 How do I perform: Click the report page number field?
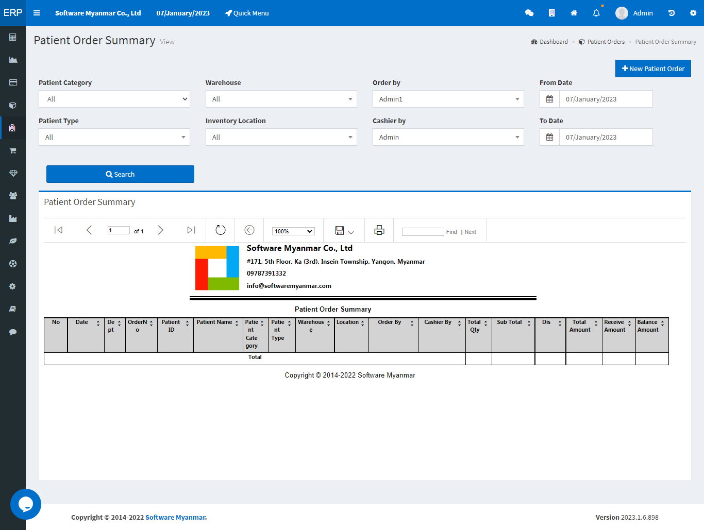(x=119, y=230)
